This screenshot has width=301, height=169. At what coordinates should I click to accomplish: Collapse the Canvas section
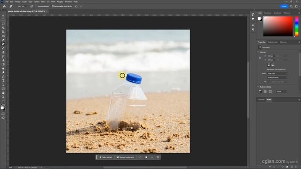258,52
